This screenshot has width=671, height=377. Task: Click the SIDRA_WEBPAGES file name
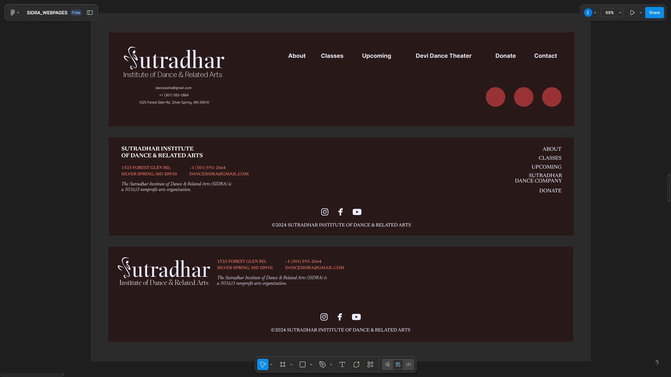pos(47,13)
